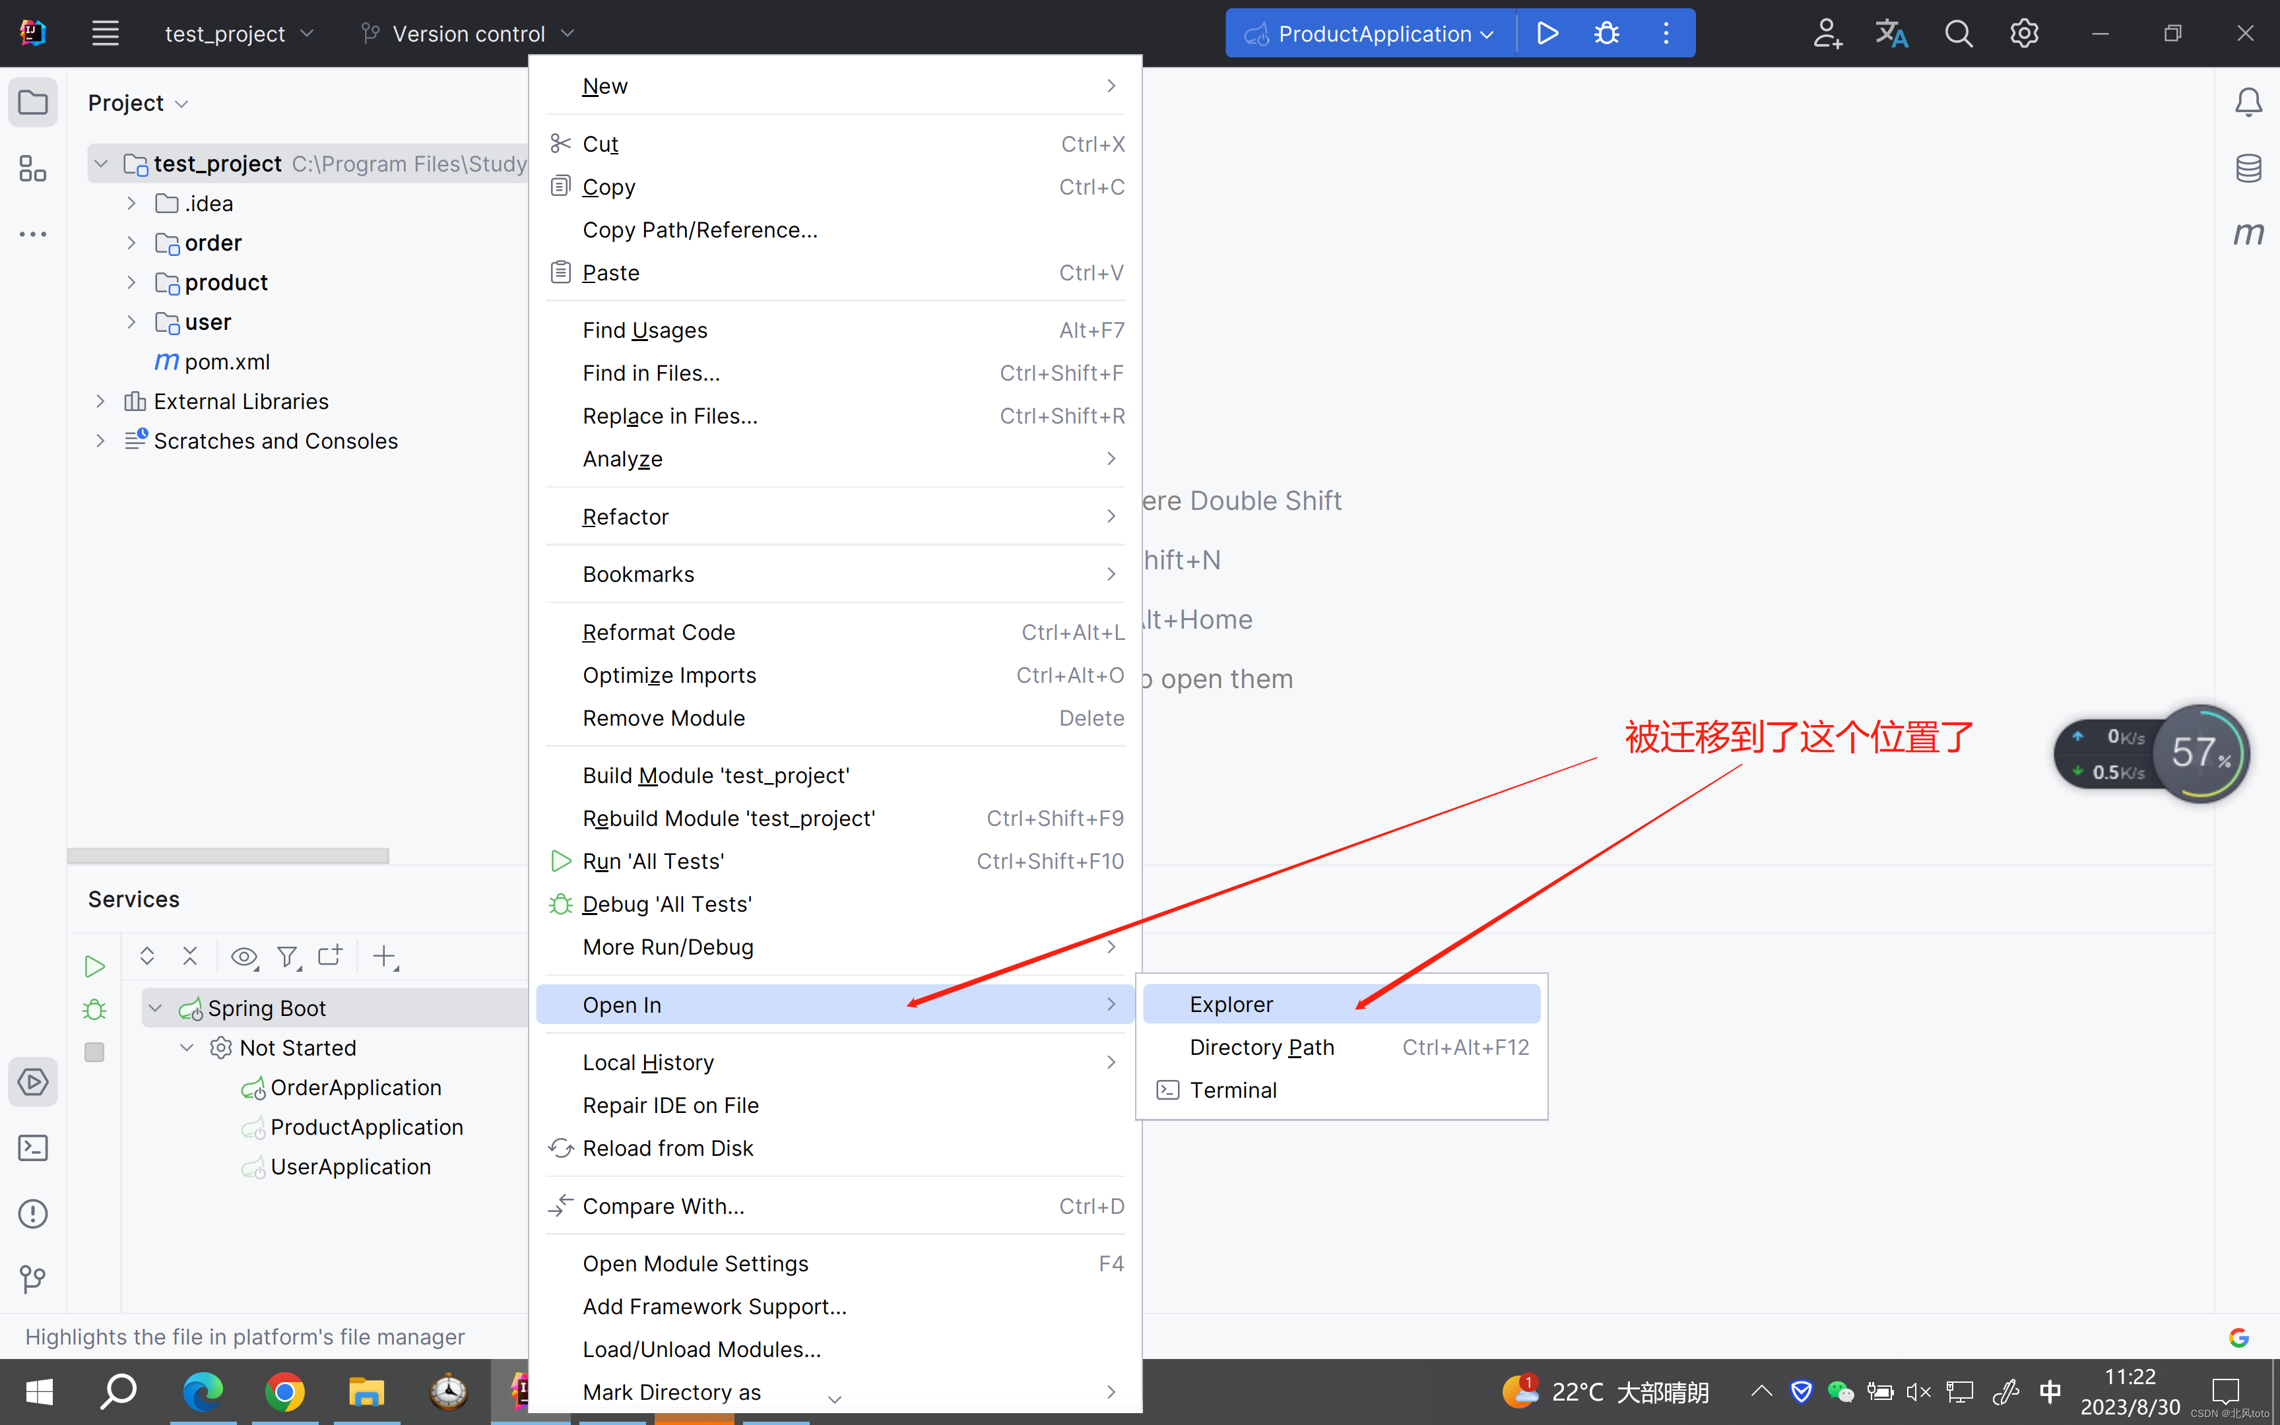Open the Problems tool window icon
Viewport: 2280px width, 1425px height.
tap(33, 1214)
